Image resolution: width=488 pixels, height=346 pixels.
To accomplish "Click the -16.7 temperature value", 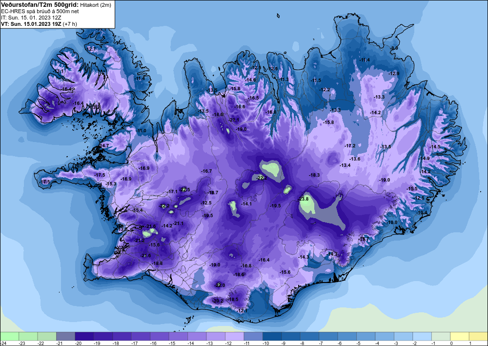I will (x=206, y=171).
